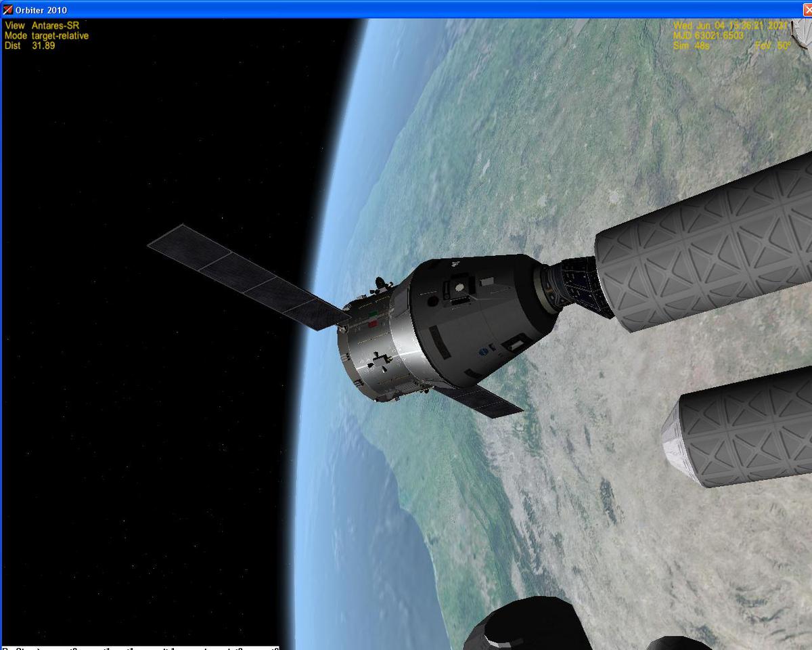Screen dimensions: 812x650
Task: Click the 'MJD 63021.6503' readout
Action: [708, 36]
